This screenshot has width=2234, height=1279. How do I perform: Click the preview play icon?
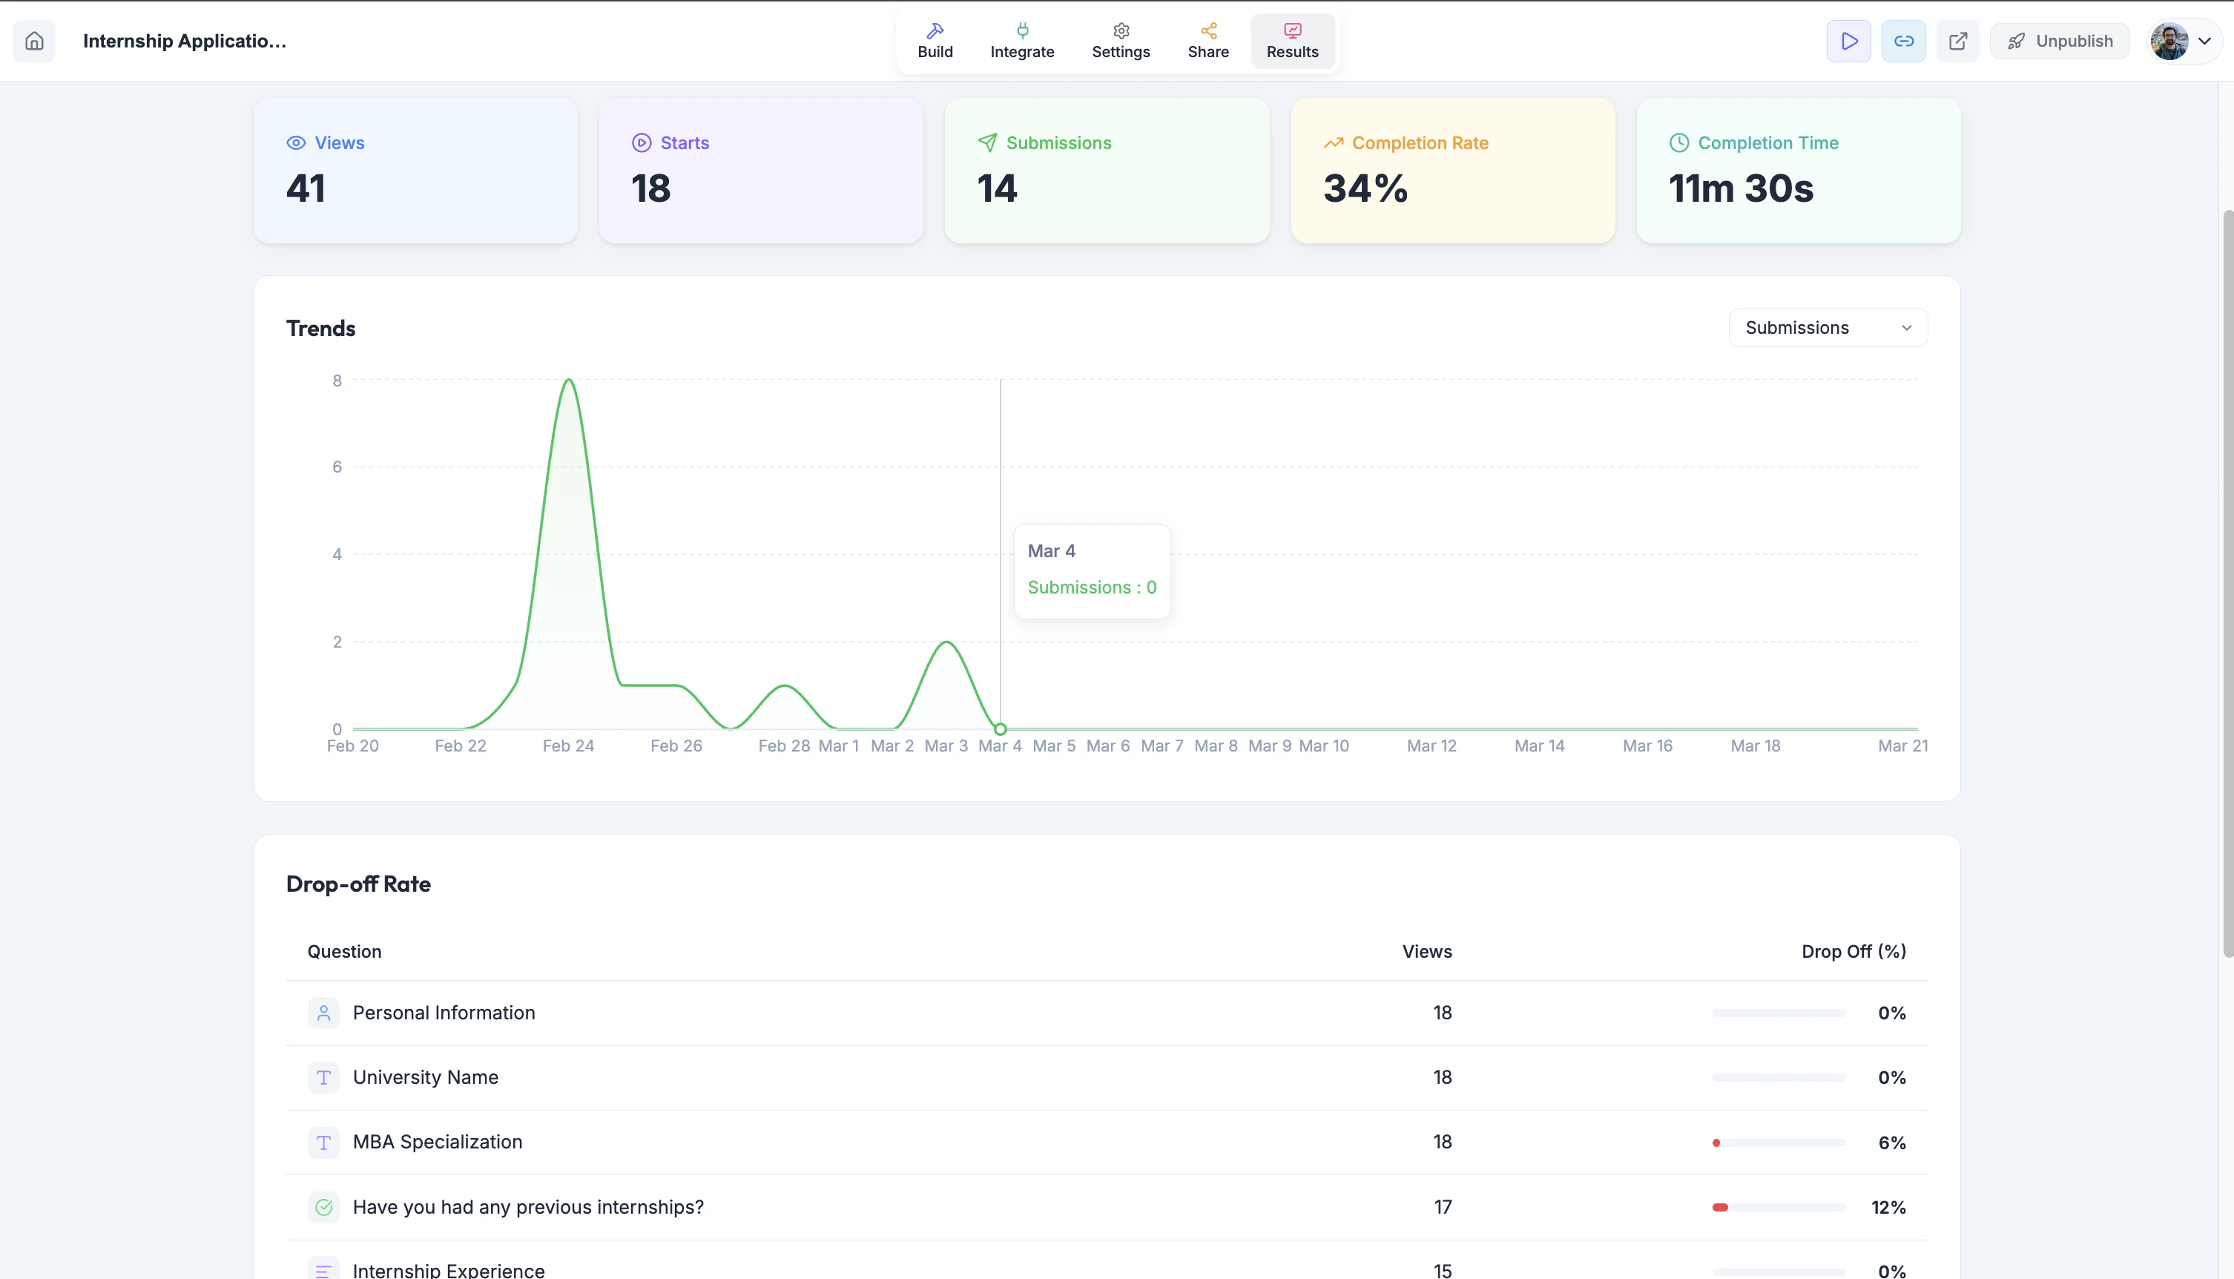pos(1848,42)
